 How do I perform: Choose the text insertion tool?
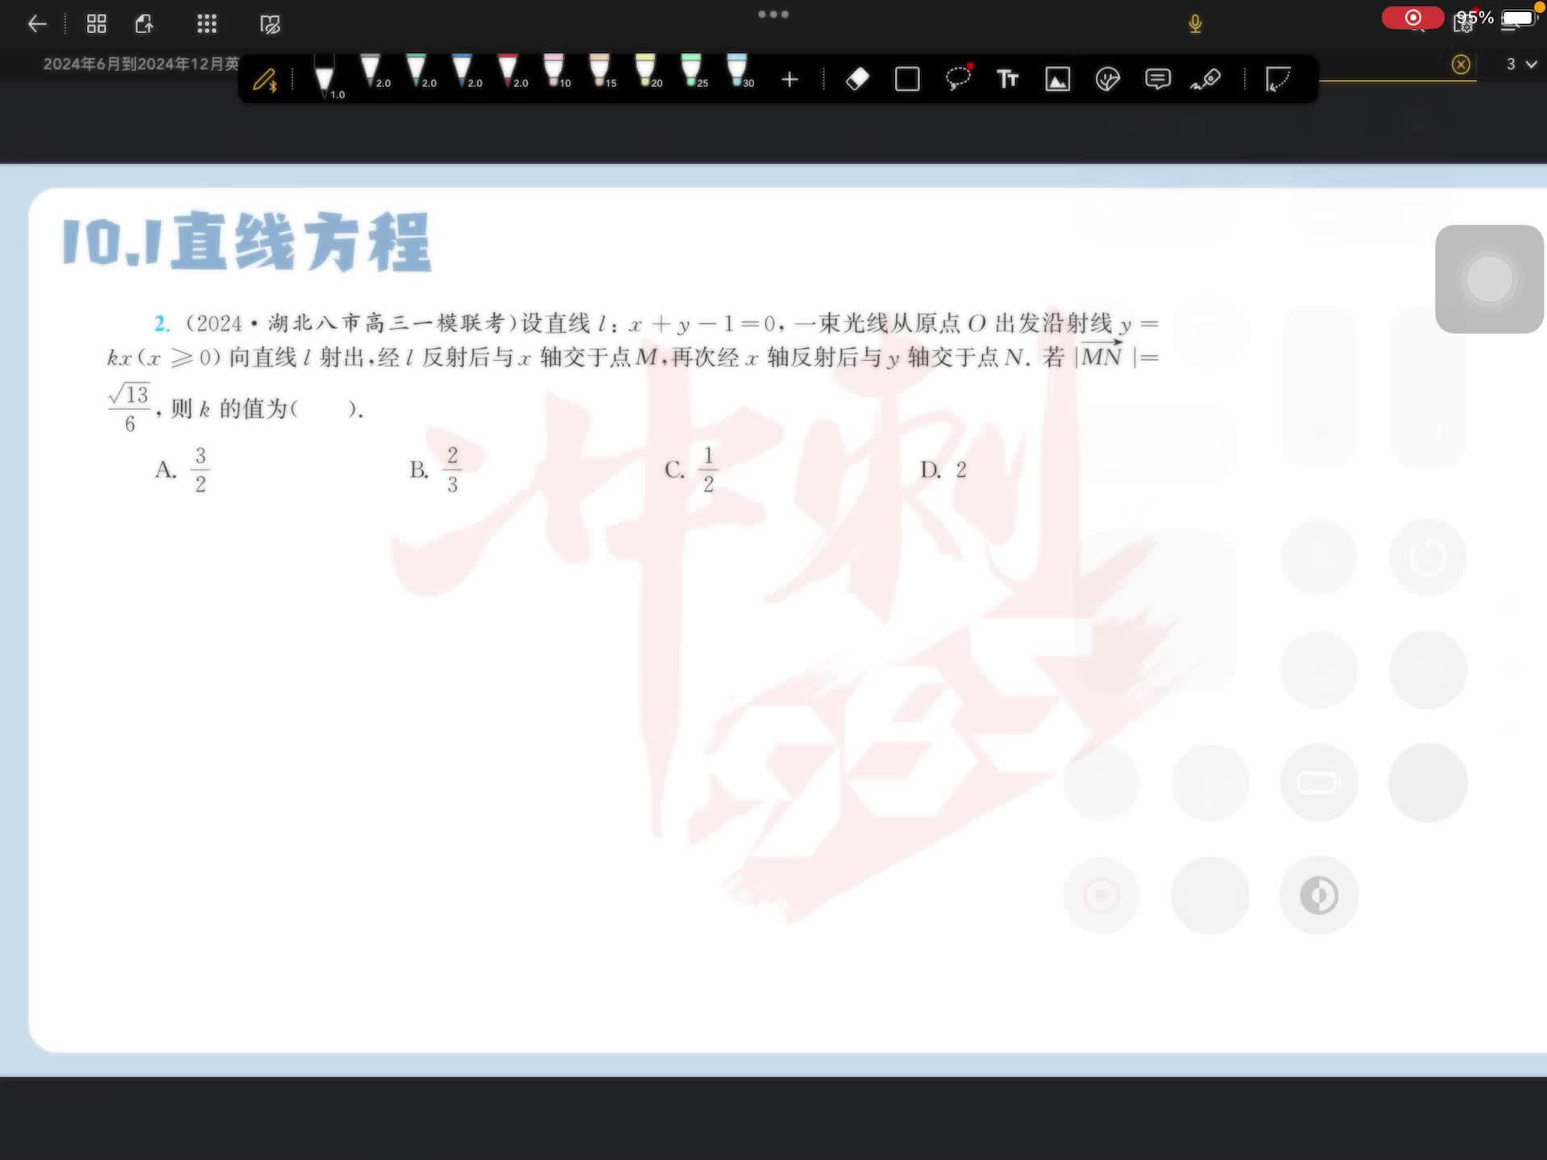point(1007,79)
